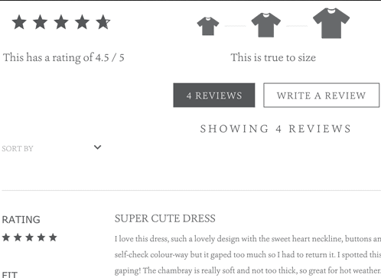The image size is (381, 278).
Task: Click the last star of review rating
Action: 53,238
